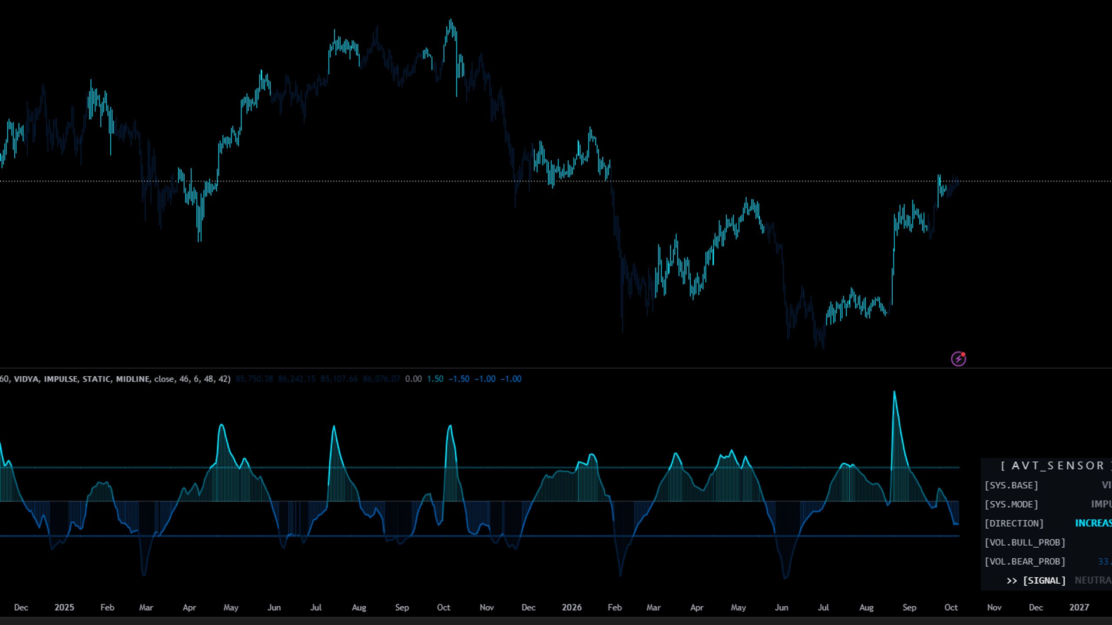
Task: Click the 85,750.38 value in indicator legend
Action: 254,379
